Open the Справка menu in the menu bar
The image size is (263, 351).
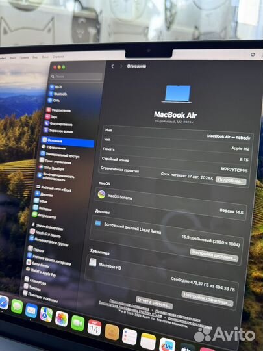coord(58,57)
